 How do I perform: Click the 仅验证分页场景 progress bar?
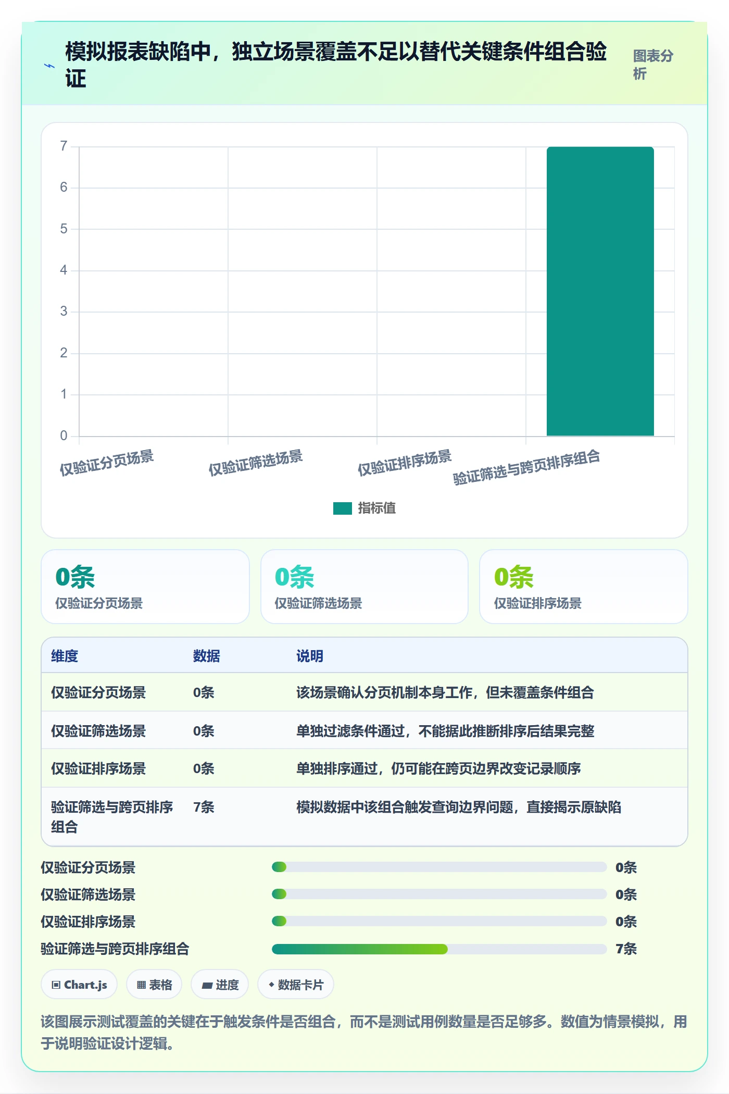[x=439, y=867]
